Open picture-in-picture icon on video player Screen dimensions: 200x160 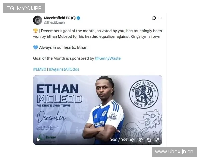tap(149, 140)
